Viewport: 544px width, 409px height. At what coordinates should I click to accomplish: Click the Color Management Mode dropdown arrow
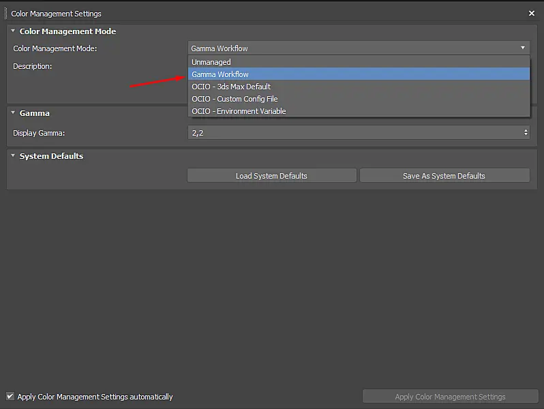point(522,48)
